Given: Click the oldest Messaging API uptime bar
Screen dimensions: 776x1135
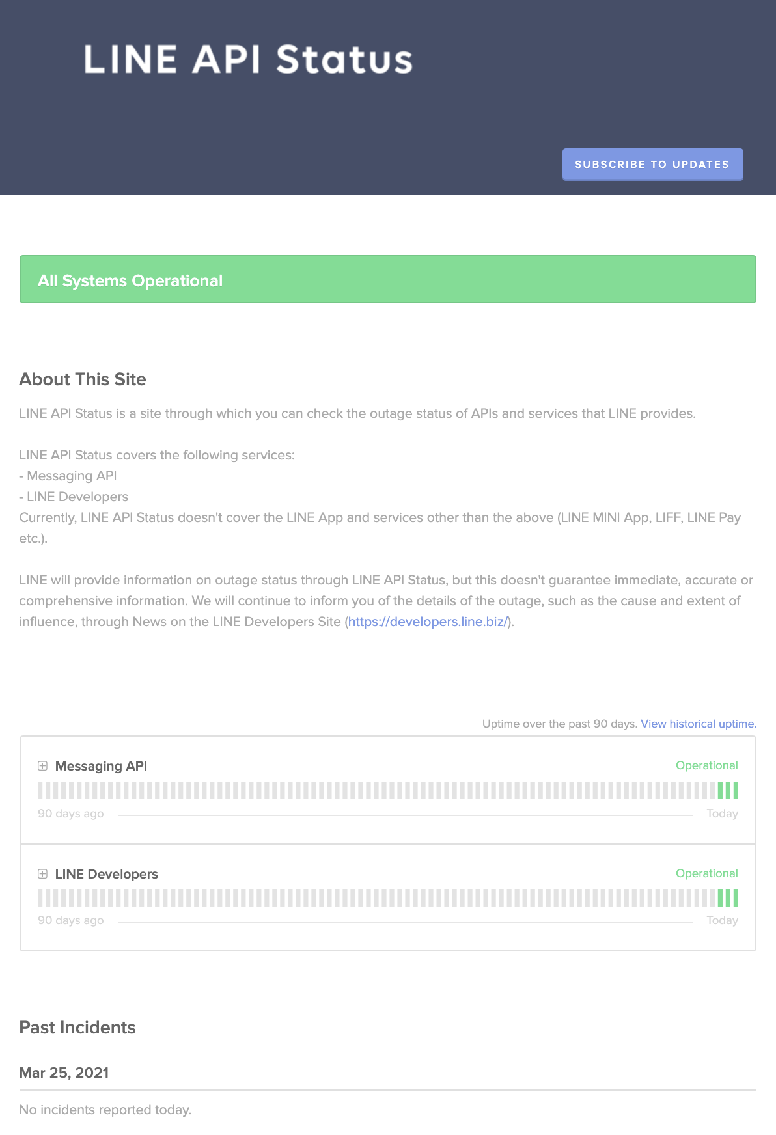Looking at the screenshot, I should pos(40,791).
